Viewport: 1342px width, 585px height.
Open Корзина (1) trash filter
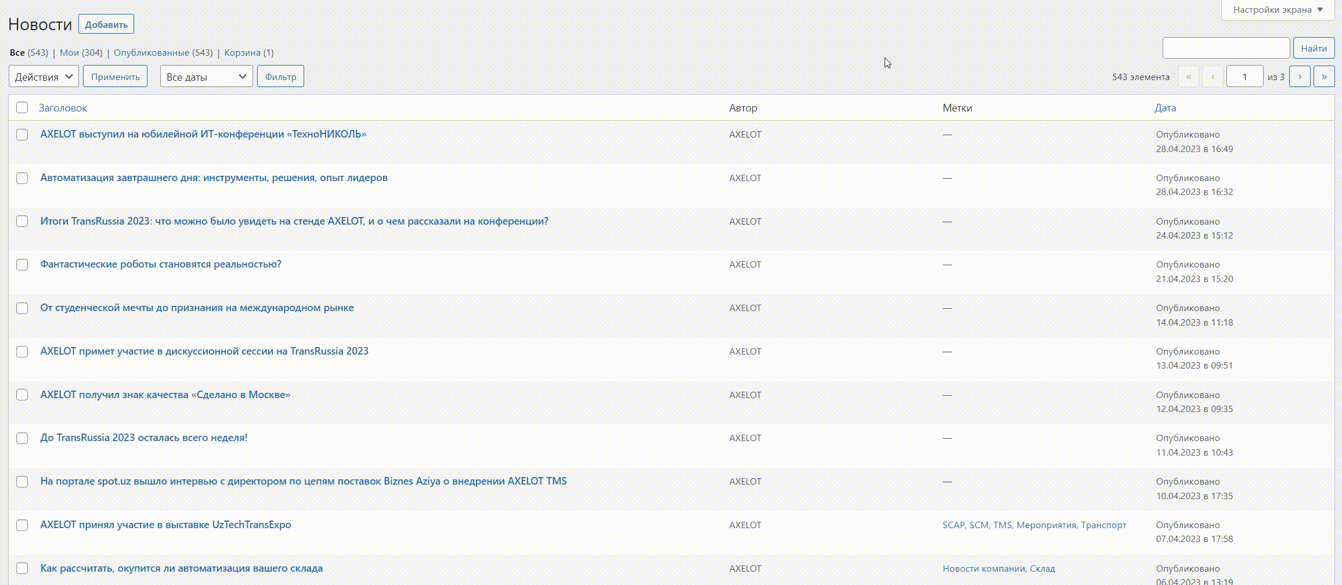coord(249,52)
